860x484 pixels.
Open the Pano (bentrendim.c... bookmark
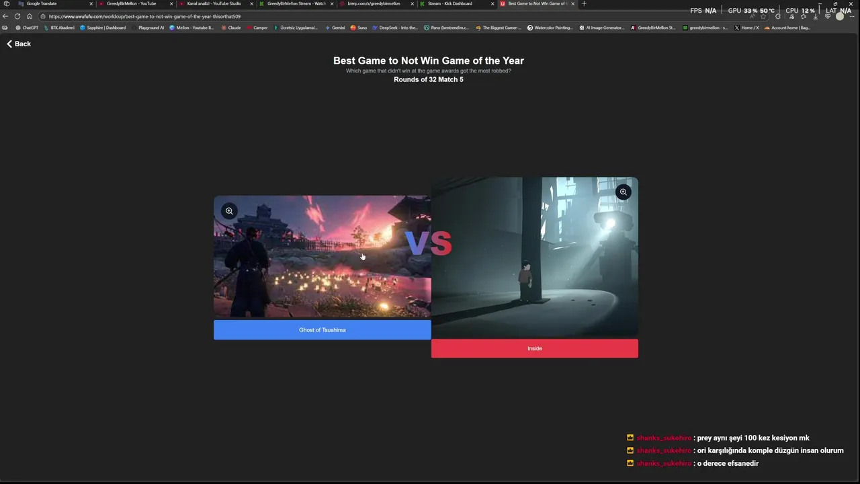[x=447, y=28]
